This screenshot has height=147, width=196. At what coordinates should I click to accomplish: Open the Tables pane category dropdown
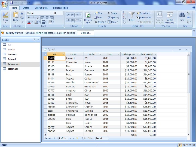(x=34, y=40)
